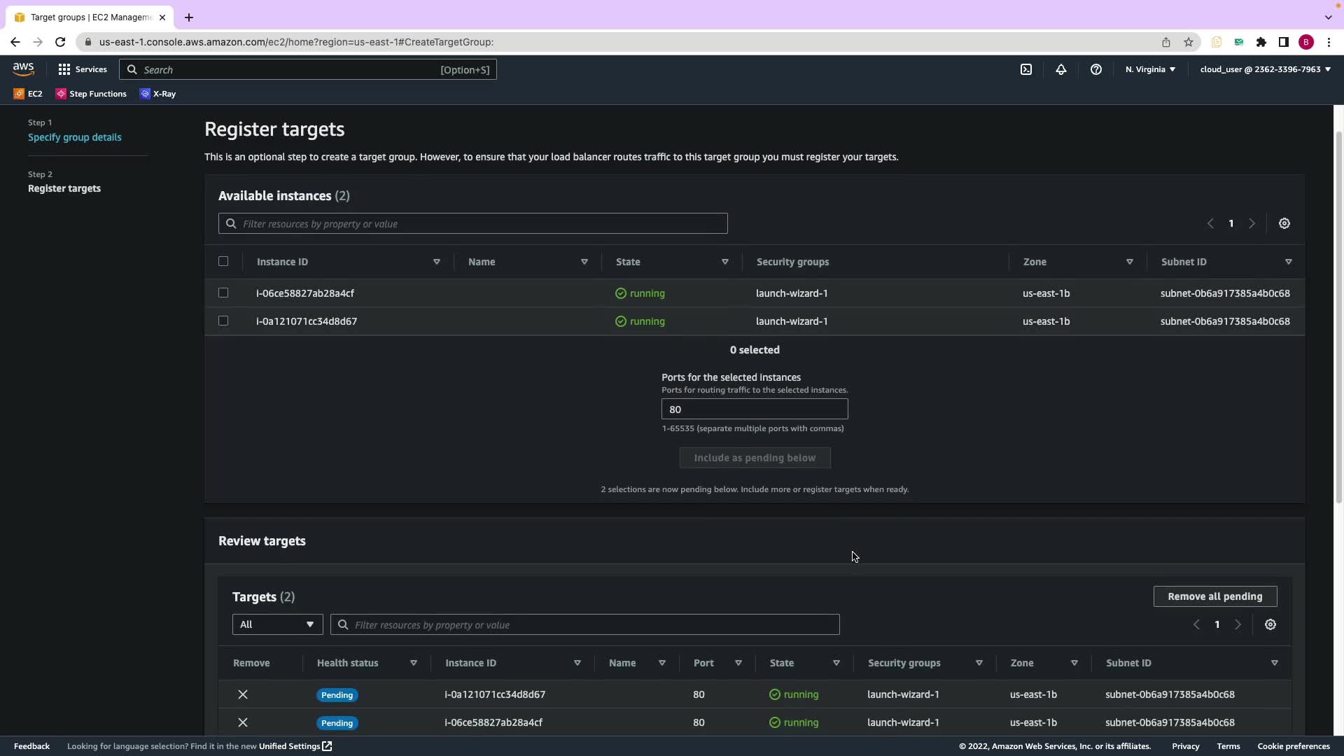
Task: Go to Step 1 Specify group details
Action: coord(74,137)
